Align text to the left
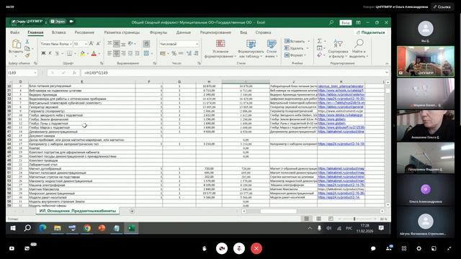This screenshot has width=461, height=259. click(109, 53)
